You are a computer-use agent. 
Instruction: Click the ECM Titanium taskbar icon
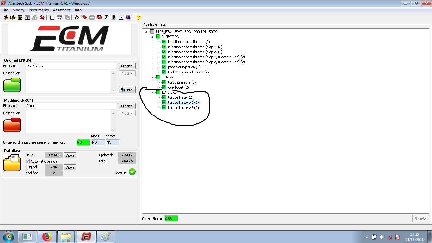(86, 237)
